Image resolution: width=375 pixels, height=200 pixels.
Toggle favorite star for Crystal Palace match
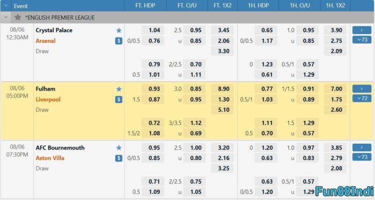pos(119,30)
